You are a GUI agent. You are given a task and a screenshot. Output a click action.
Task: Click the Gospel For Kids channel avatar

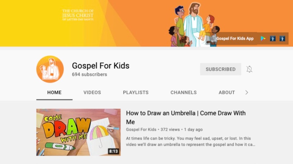[x=50, y=69]
